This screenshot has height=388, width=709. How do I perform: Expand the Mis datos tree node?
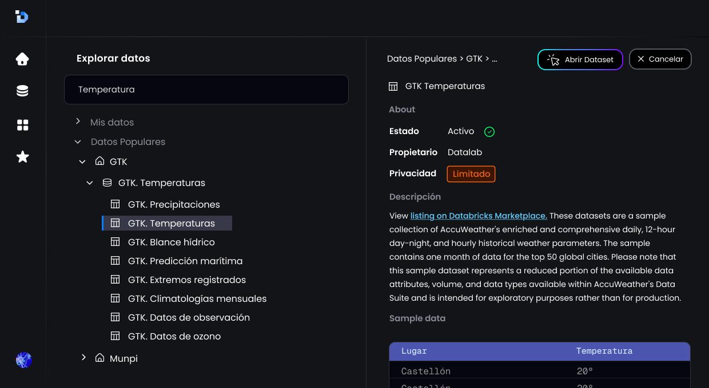[x=78, y=122]
